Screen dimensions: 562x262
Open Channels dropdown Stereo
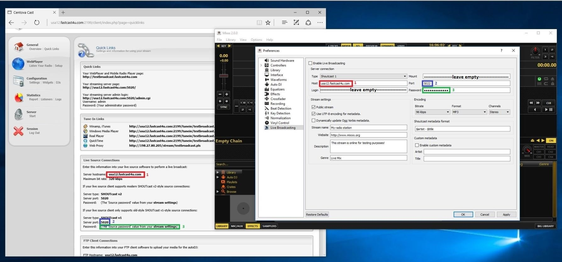click(499, 112)
